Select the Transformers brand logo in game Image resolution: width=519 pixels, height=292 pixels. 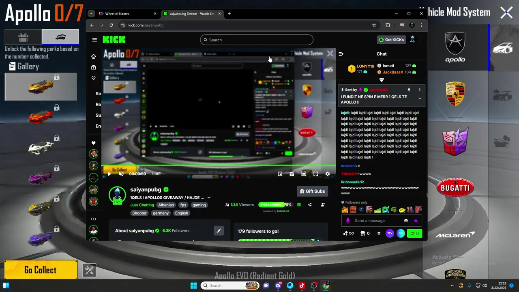coord(455,141)
